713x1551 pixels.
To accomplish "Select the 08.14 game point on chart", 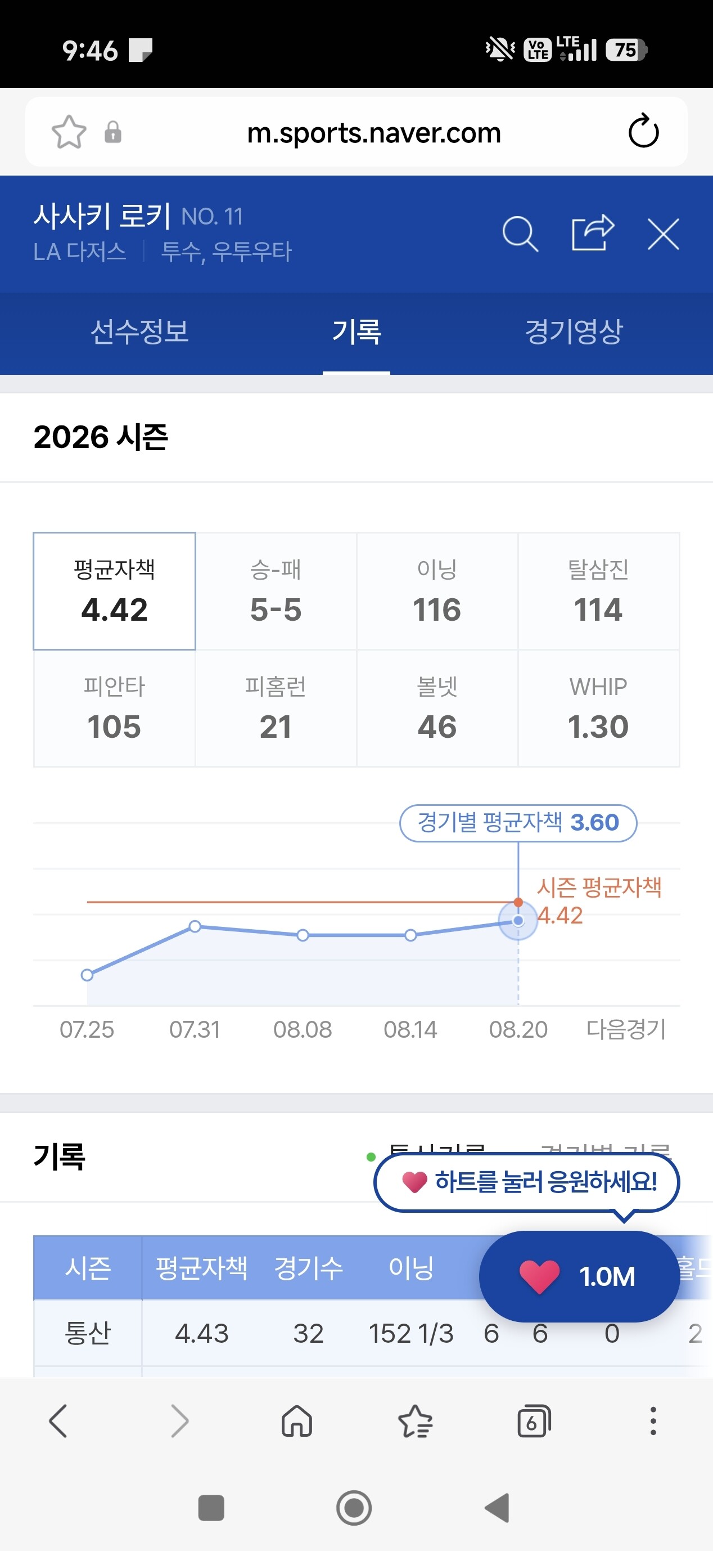I will (410, 935).
